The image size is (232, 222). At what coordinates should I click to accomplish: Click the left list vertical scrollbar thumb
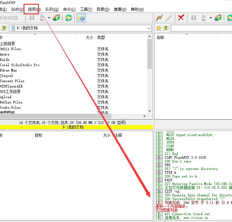tap(149, 54)
